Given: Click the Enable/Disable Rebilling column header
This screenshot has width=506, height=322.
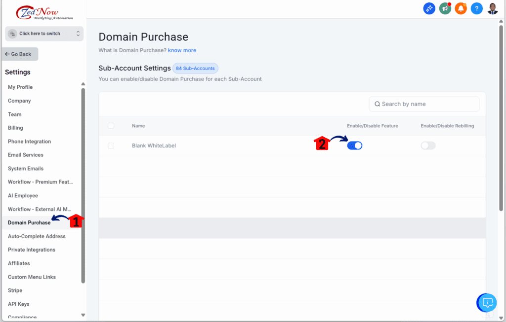Looking at the screenshot, I should coord(447,126).
